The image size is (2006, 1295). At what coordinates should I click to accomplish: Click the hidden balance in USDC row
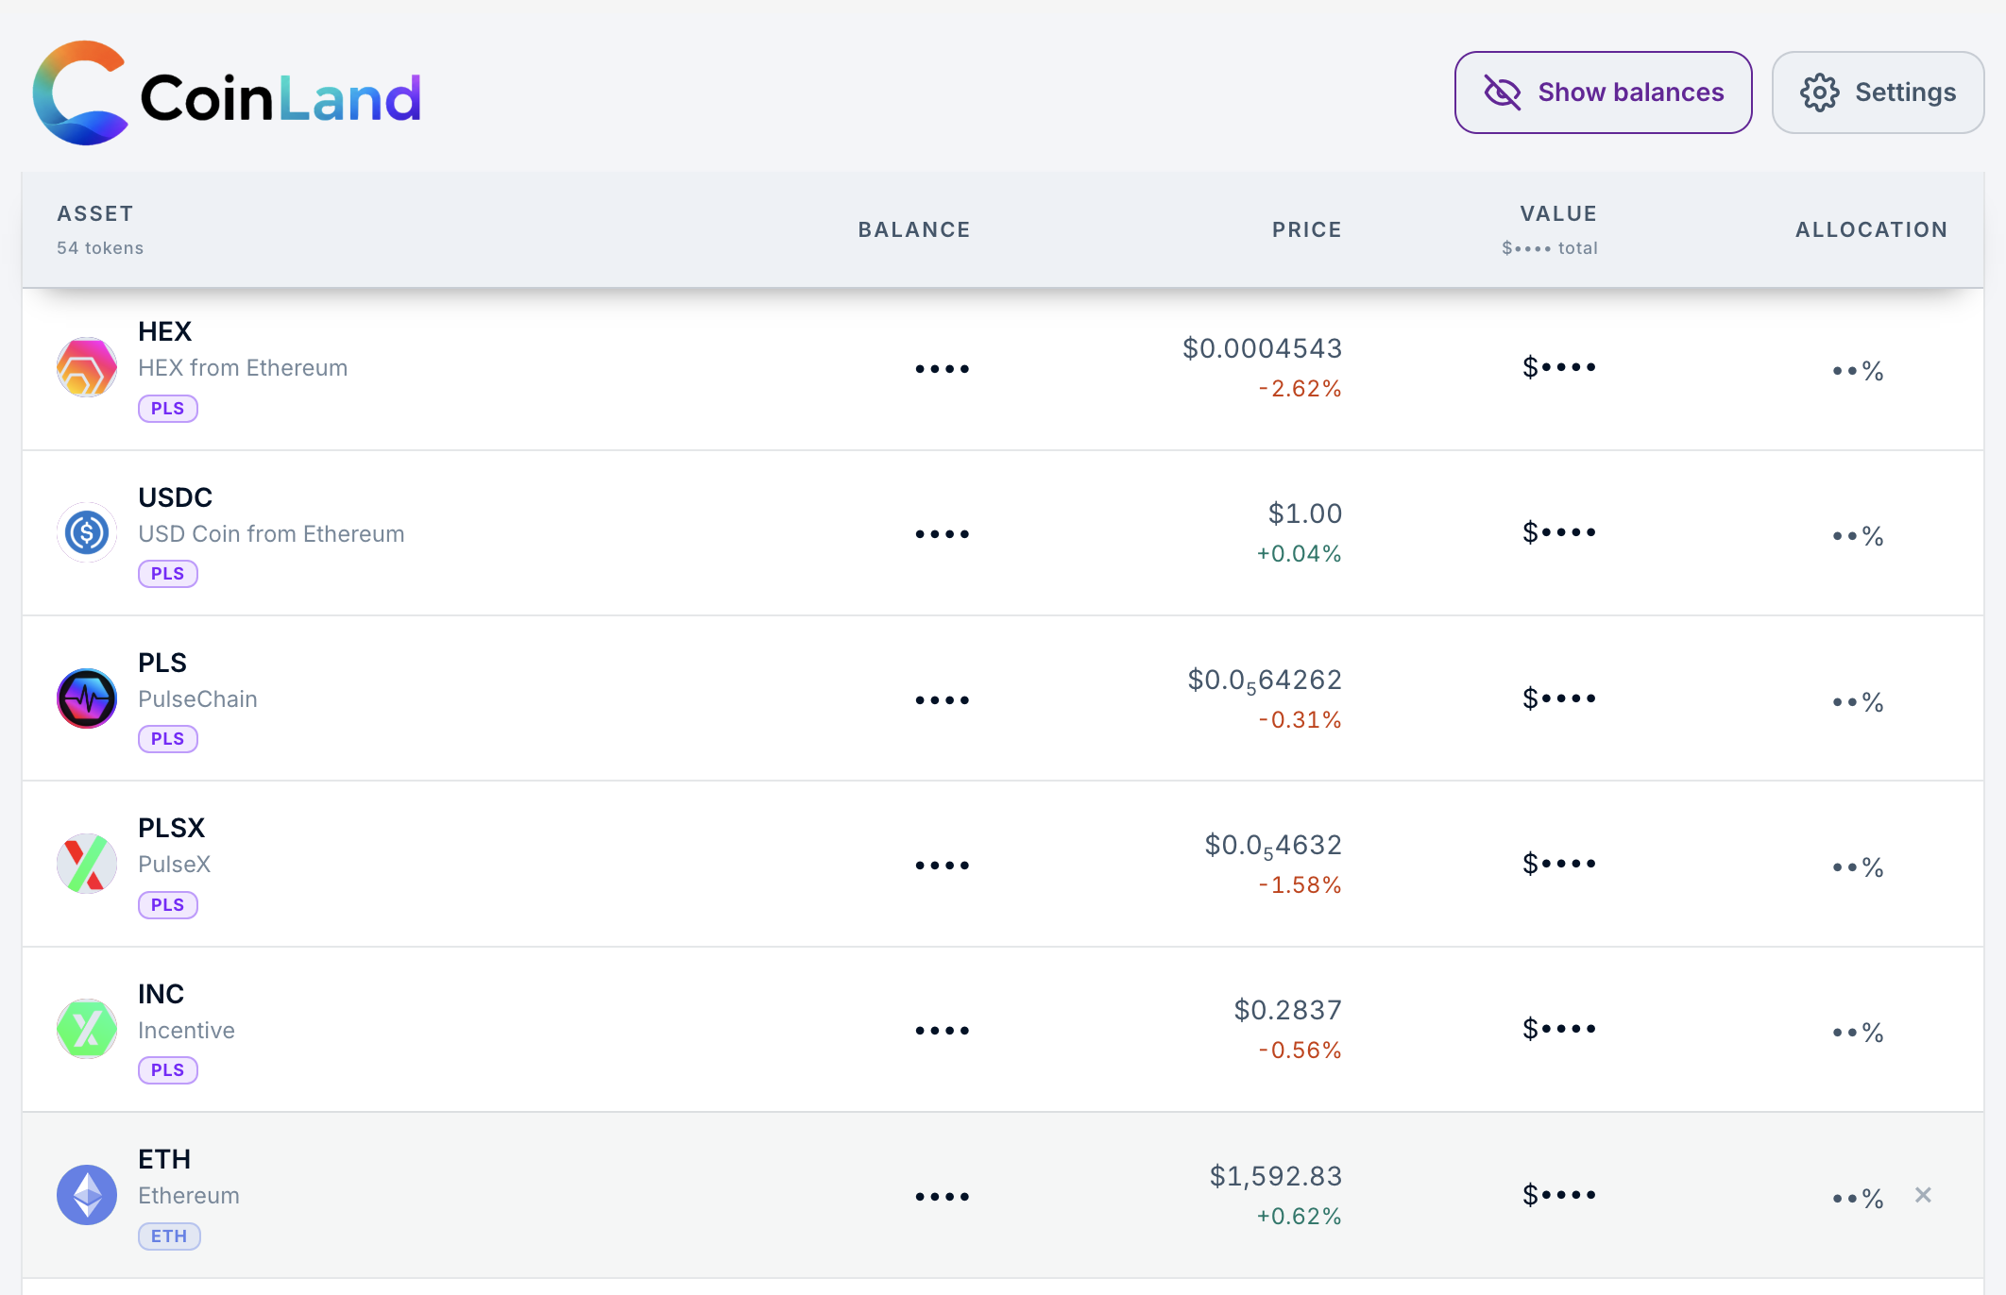click(943, 534)
